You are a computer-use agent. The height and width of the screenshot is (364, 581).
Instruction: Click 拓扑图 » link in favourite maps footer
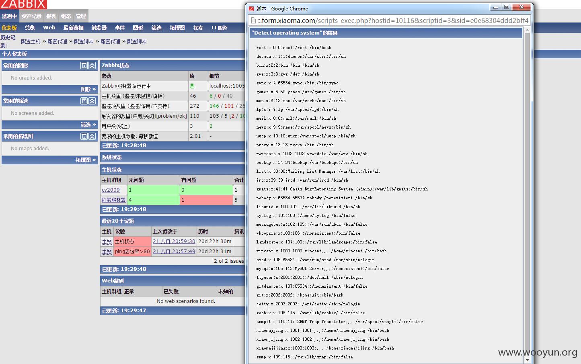(86, 160)
